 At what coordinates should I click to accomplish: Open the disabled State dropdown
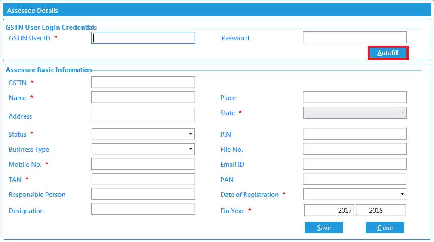(354, 113)
